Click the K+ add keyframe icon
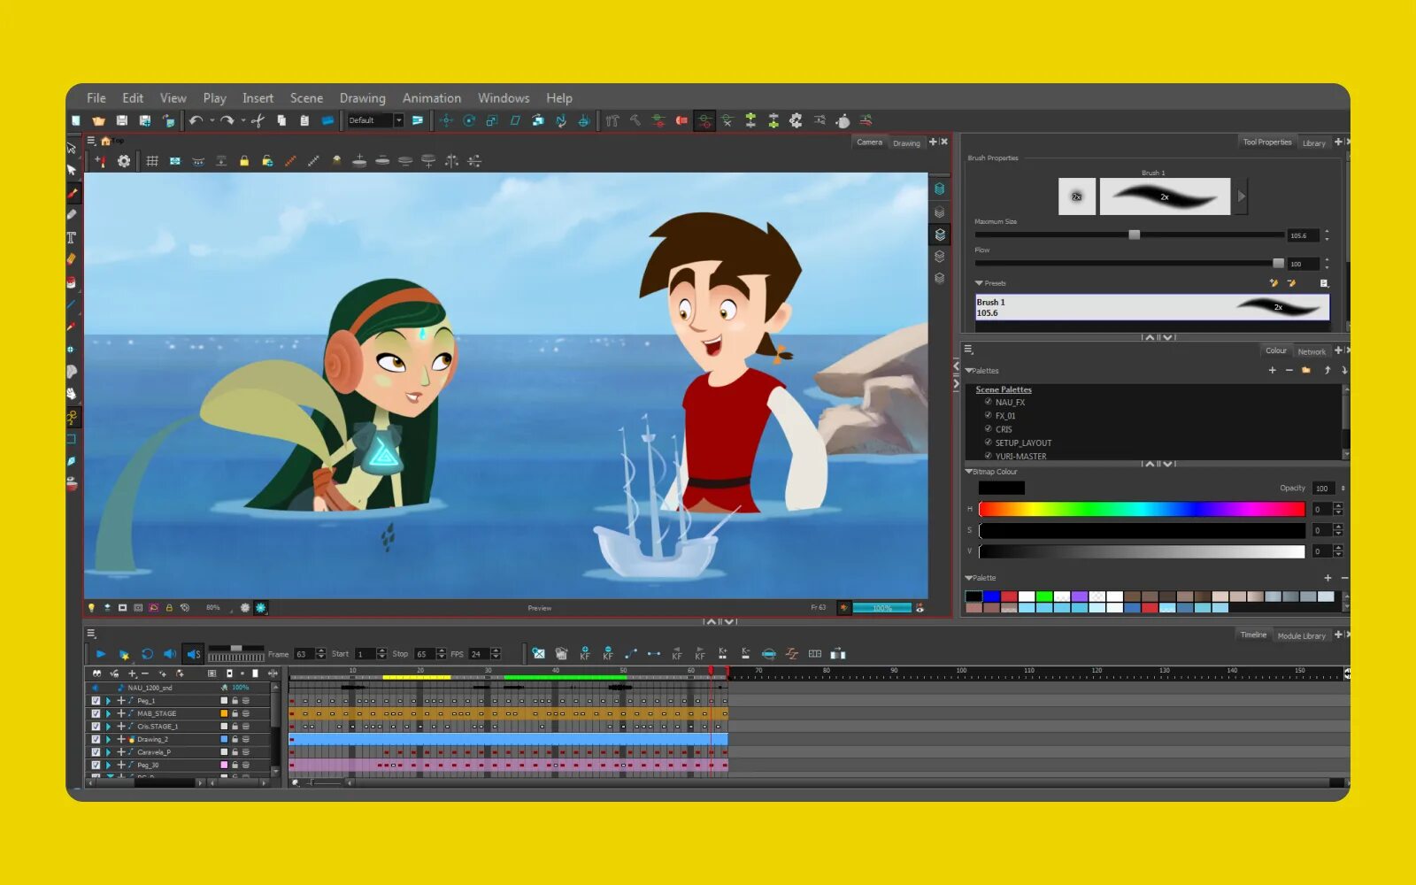This screenshot has height=885, width=1416. tap(723, 654)
